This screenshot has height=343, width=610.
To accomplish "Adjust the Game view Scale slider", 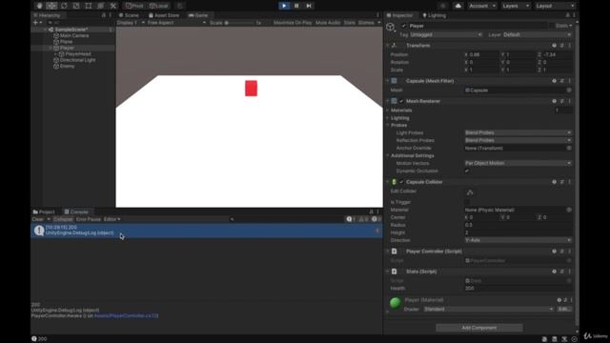I will click(239, 23).
